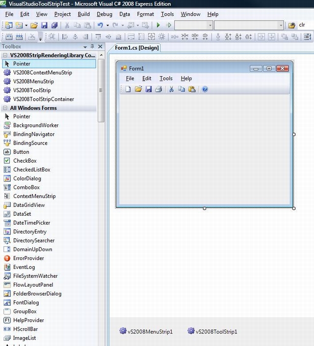
Task: Click the Align Rights icon
Action: pos(85,37)
